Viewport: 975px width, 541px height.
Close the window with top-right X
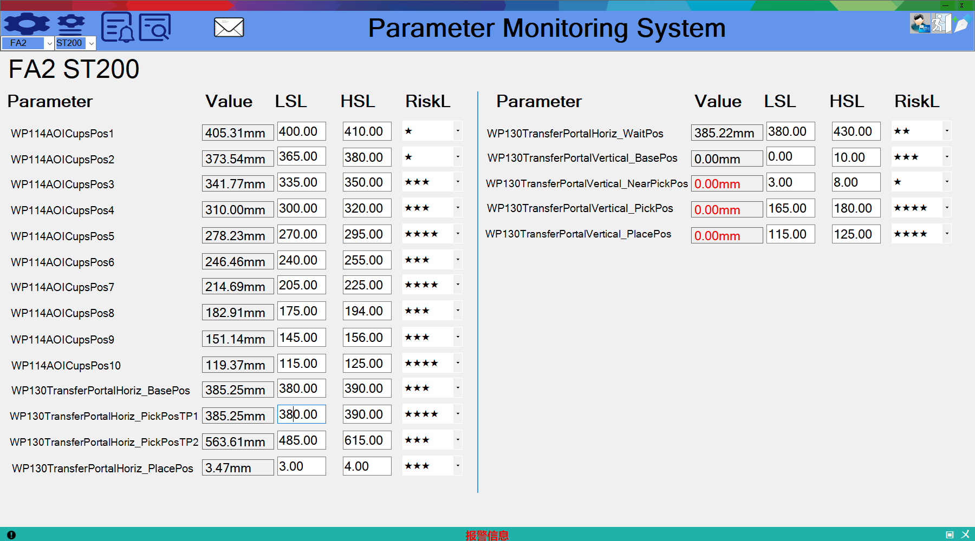pos(962,5)
